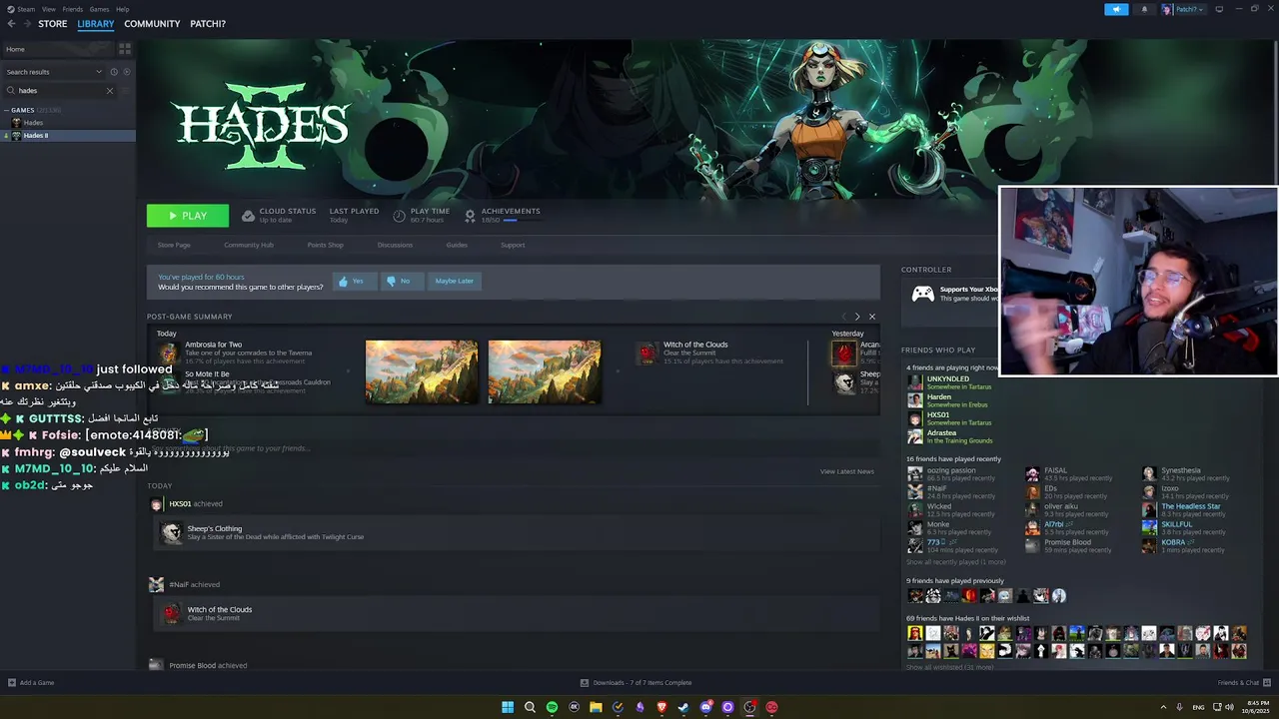Viewport: 1279px width, 719px height.
Task: Advance post-game summary with next arrow
Action: (x=856, y=317)
